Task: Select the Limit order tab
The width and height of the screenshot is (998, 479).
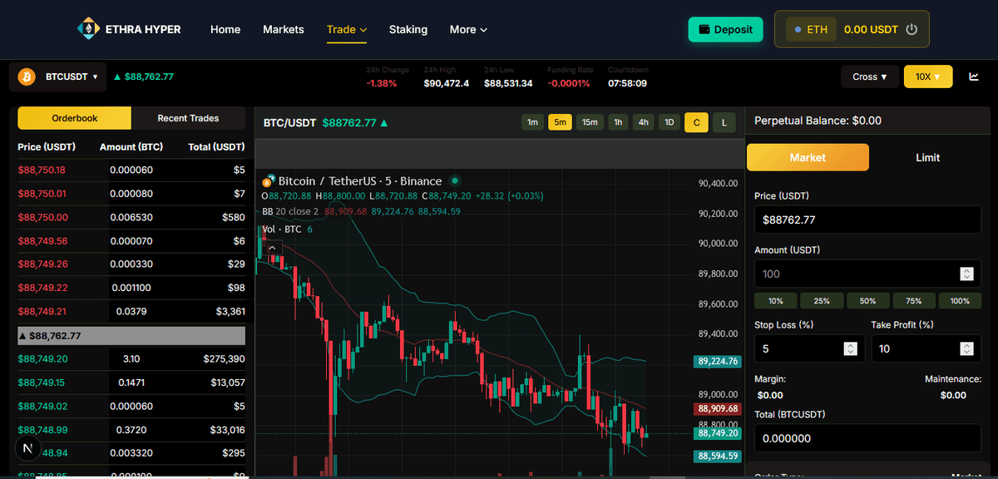Action: pos(927,157)
